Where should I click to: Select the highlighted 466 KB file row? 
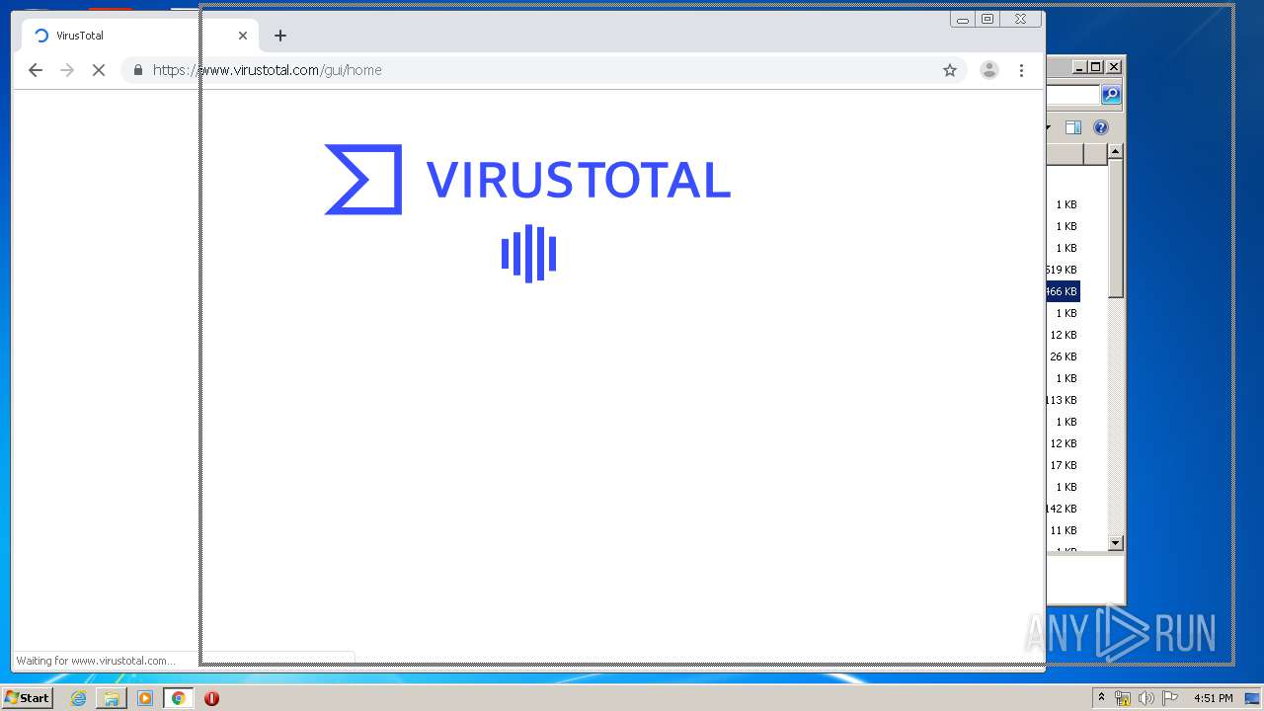tap(1063, 291)
